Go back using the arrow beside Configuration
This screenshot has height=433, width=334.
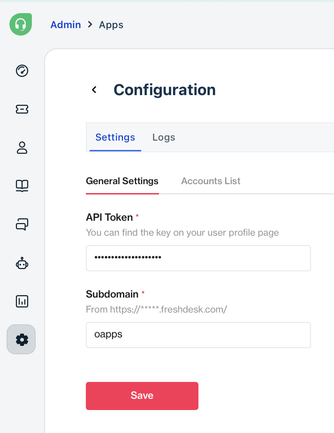point(94,90)
